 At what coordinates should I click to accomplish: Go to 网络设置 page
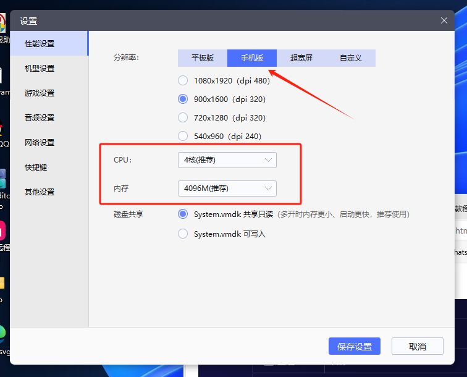point(40,142)
